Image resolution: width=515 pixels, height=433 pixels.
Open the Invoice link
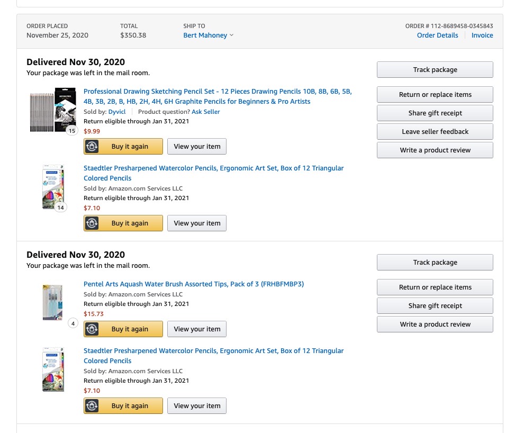pos(482,35)
